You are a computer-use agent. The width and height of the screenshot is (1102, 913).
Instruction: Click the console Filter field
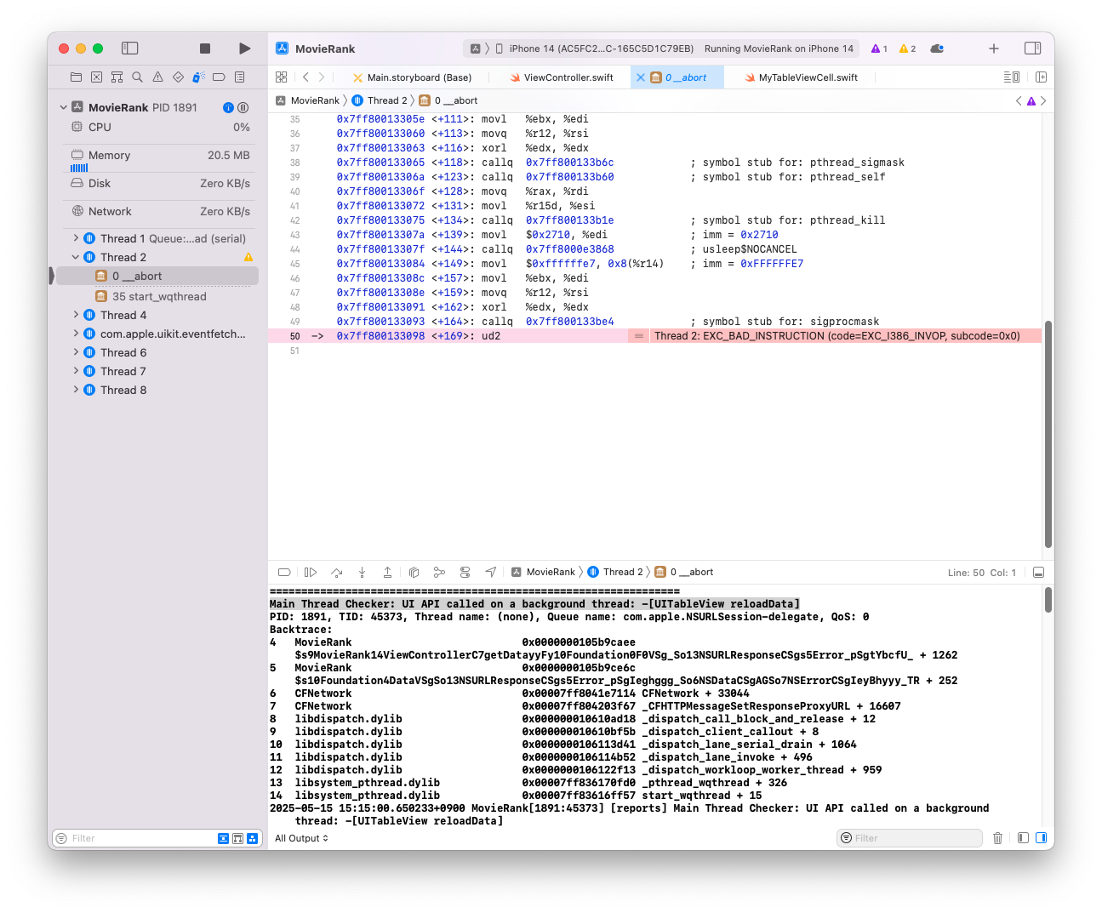[910, 838]
